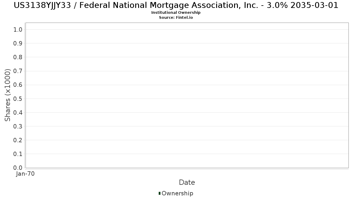Click the Source: Fintel.io text
The image size is (352, 198).
(176, 18)
